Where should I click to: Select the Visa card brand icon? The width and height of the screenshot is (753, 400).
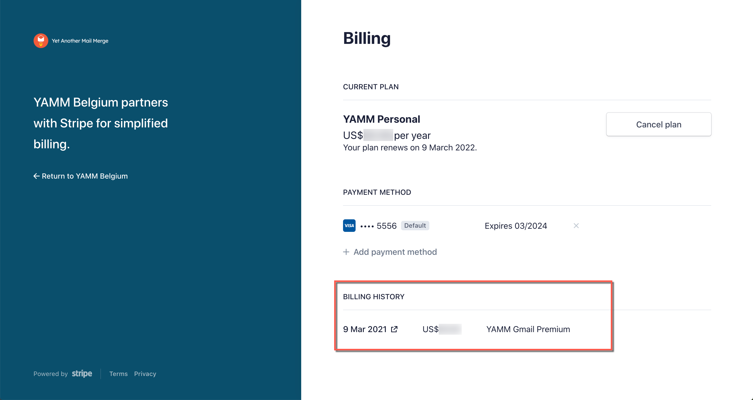point(349,225)
